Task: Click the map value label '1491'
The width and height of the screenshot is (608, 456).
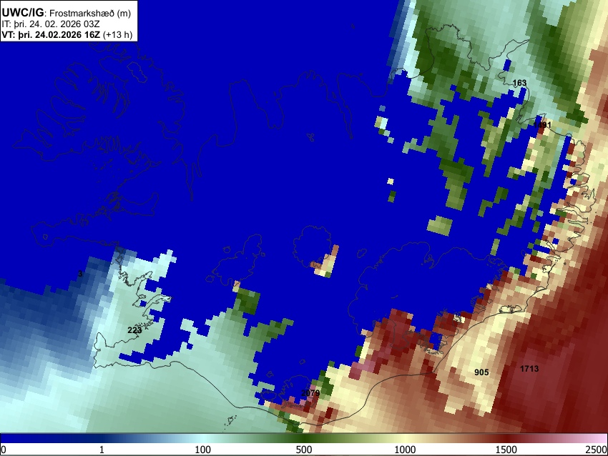Action: pos(542,125)
